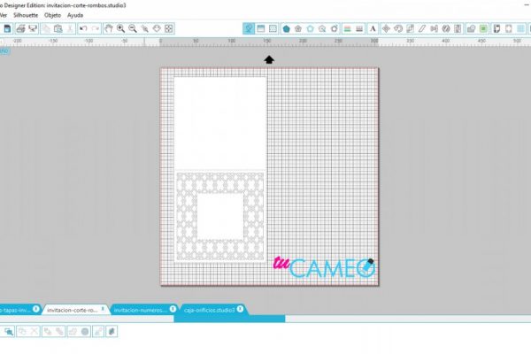This screenshot has height=354, width=531.
Task: Open the Text Style panel icon
Action: coord(373,29)
